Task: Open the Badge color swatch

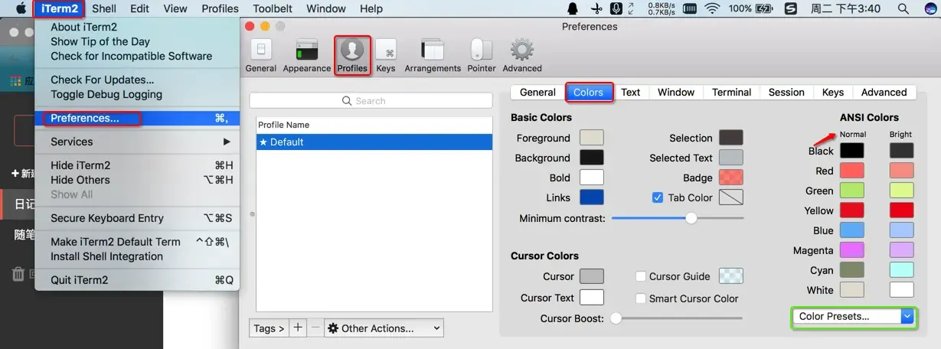Action: [x=731, y=178]
